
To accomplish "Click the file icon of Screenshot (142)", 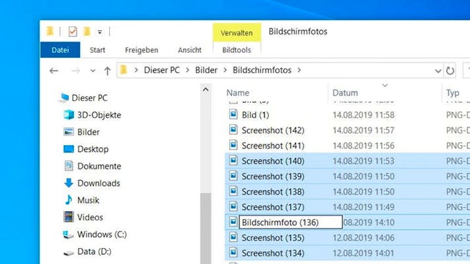I will [x=234, y=129].
